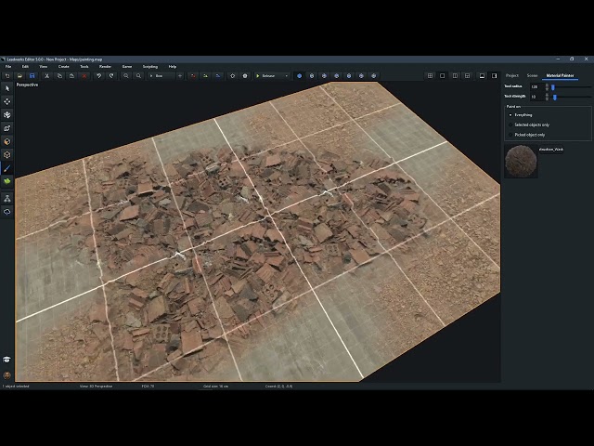The width and height of the screenshot is (594, 446).
Task: Select the brown material sphere thumbnail
Action: coord(521,161)
